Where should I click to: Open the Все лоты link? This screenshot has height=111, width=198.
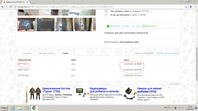tap(136, 26)
